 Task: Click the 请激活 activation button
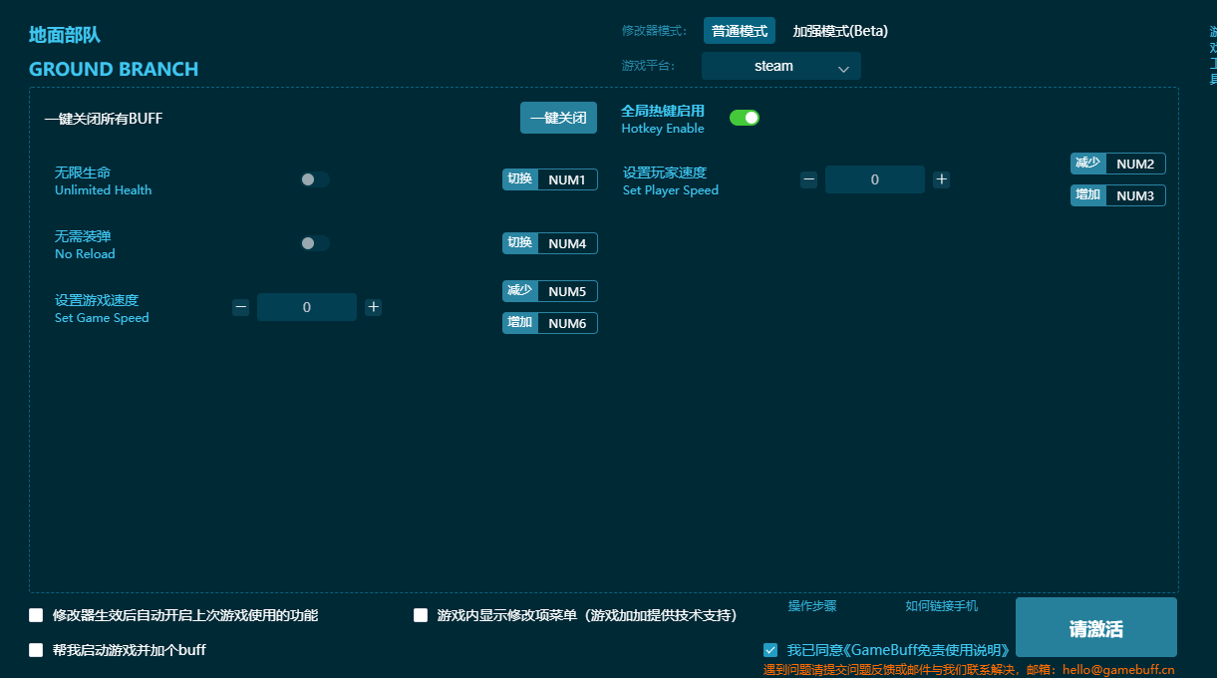click(x=1095, y=627)
